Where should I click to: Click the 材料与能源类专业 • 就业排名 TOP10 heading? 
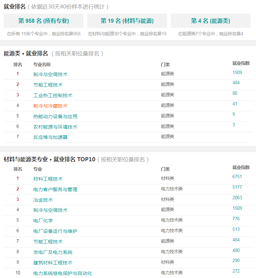(50, 159)
